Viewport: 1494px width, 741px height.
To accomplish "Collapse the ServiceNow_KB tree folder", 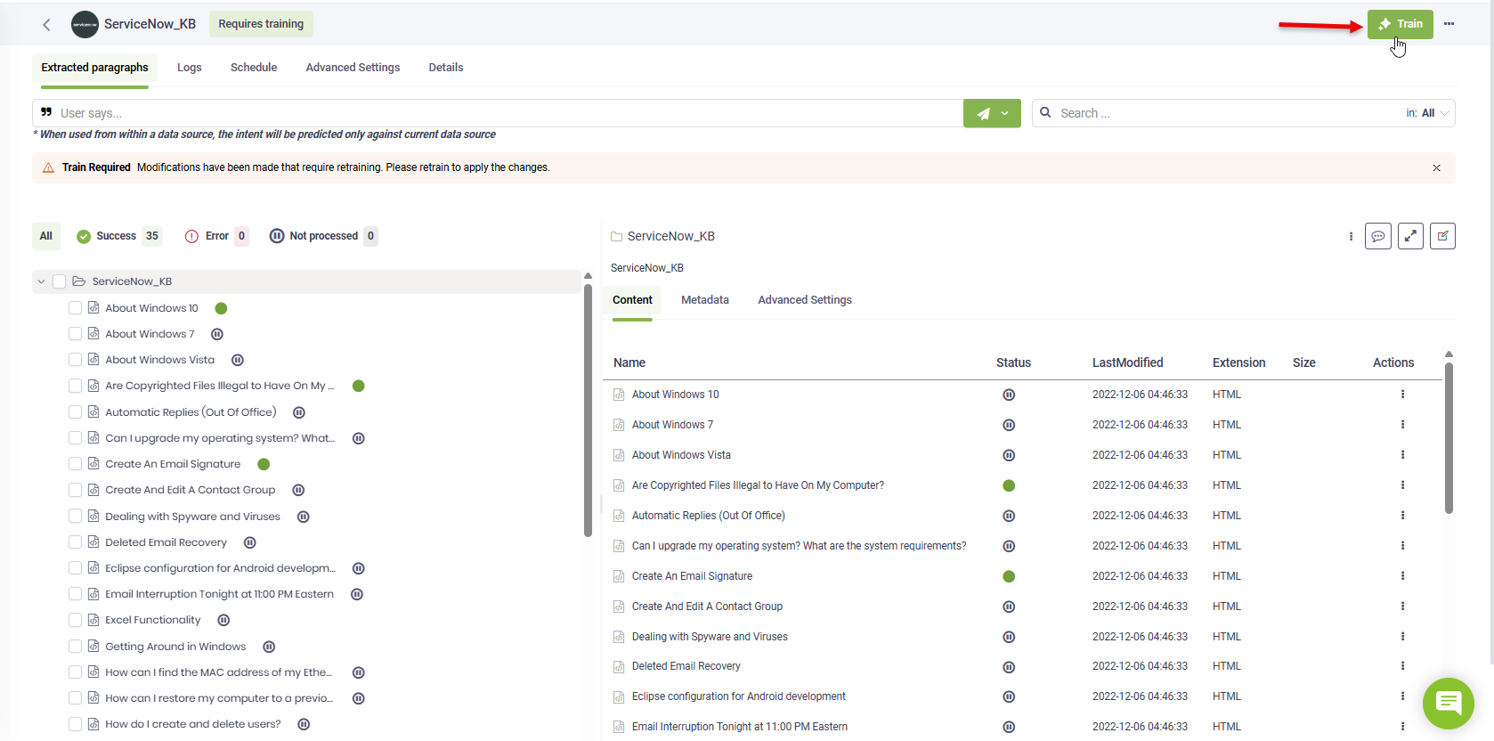I will click(x=41, y=281).
